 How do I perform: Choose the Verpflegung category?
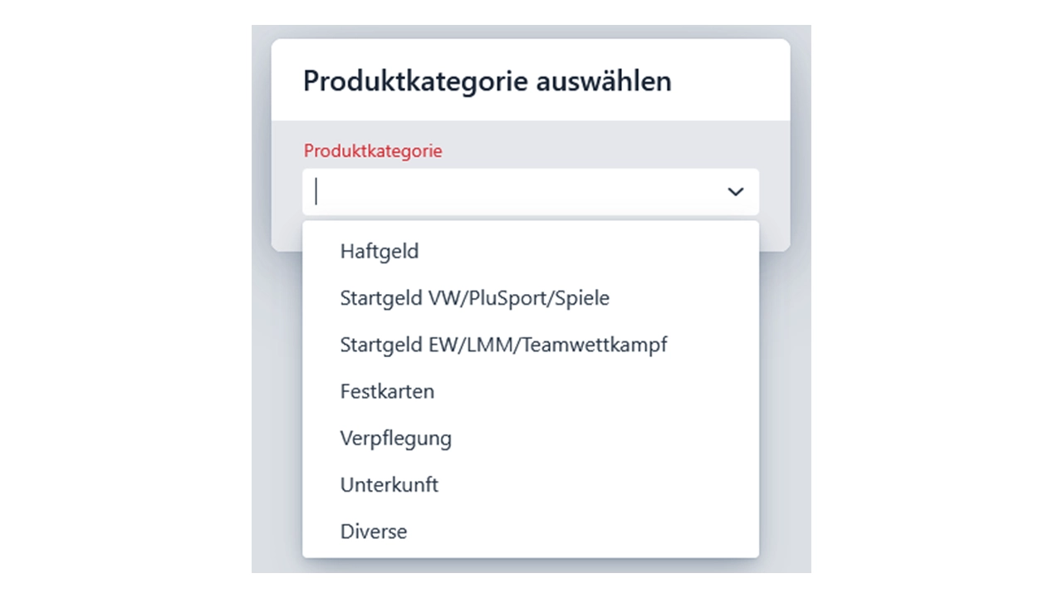tap(531, 438)
